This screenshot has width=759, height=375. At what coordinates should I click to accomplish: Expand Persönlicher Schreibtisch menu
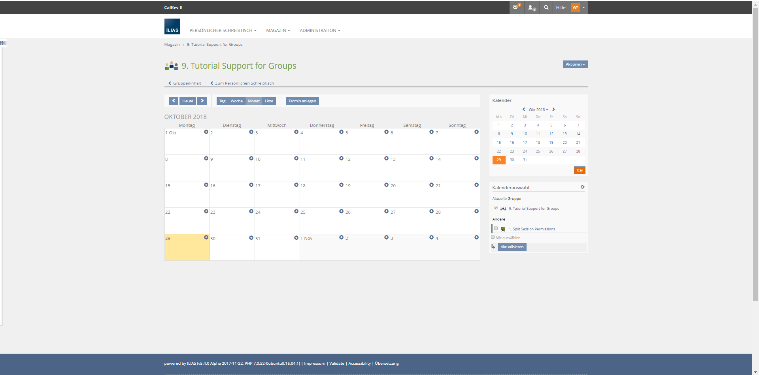(x=223, y=30)
